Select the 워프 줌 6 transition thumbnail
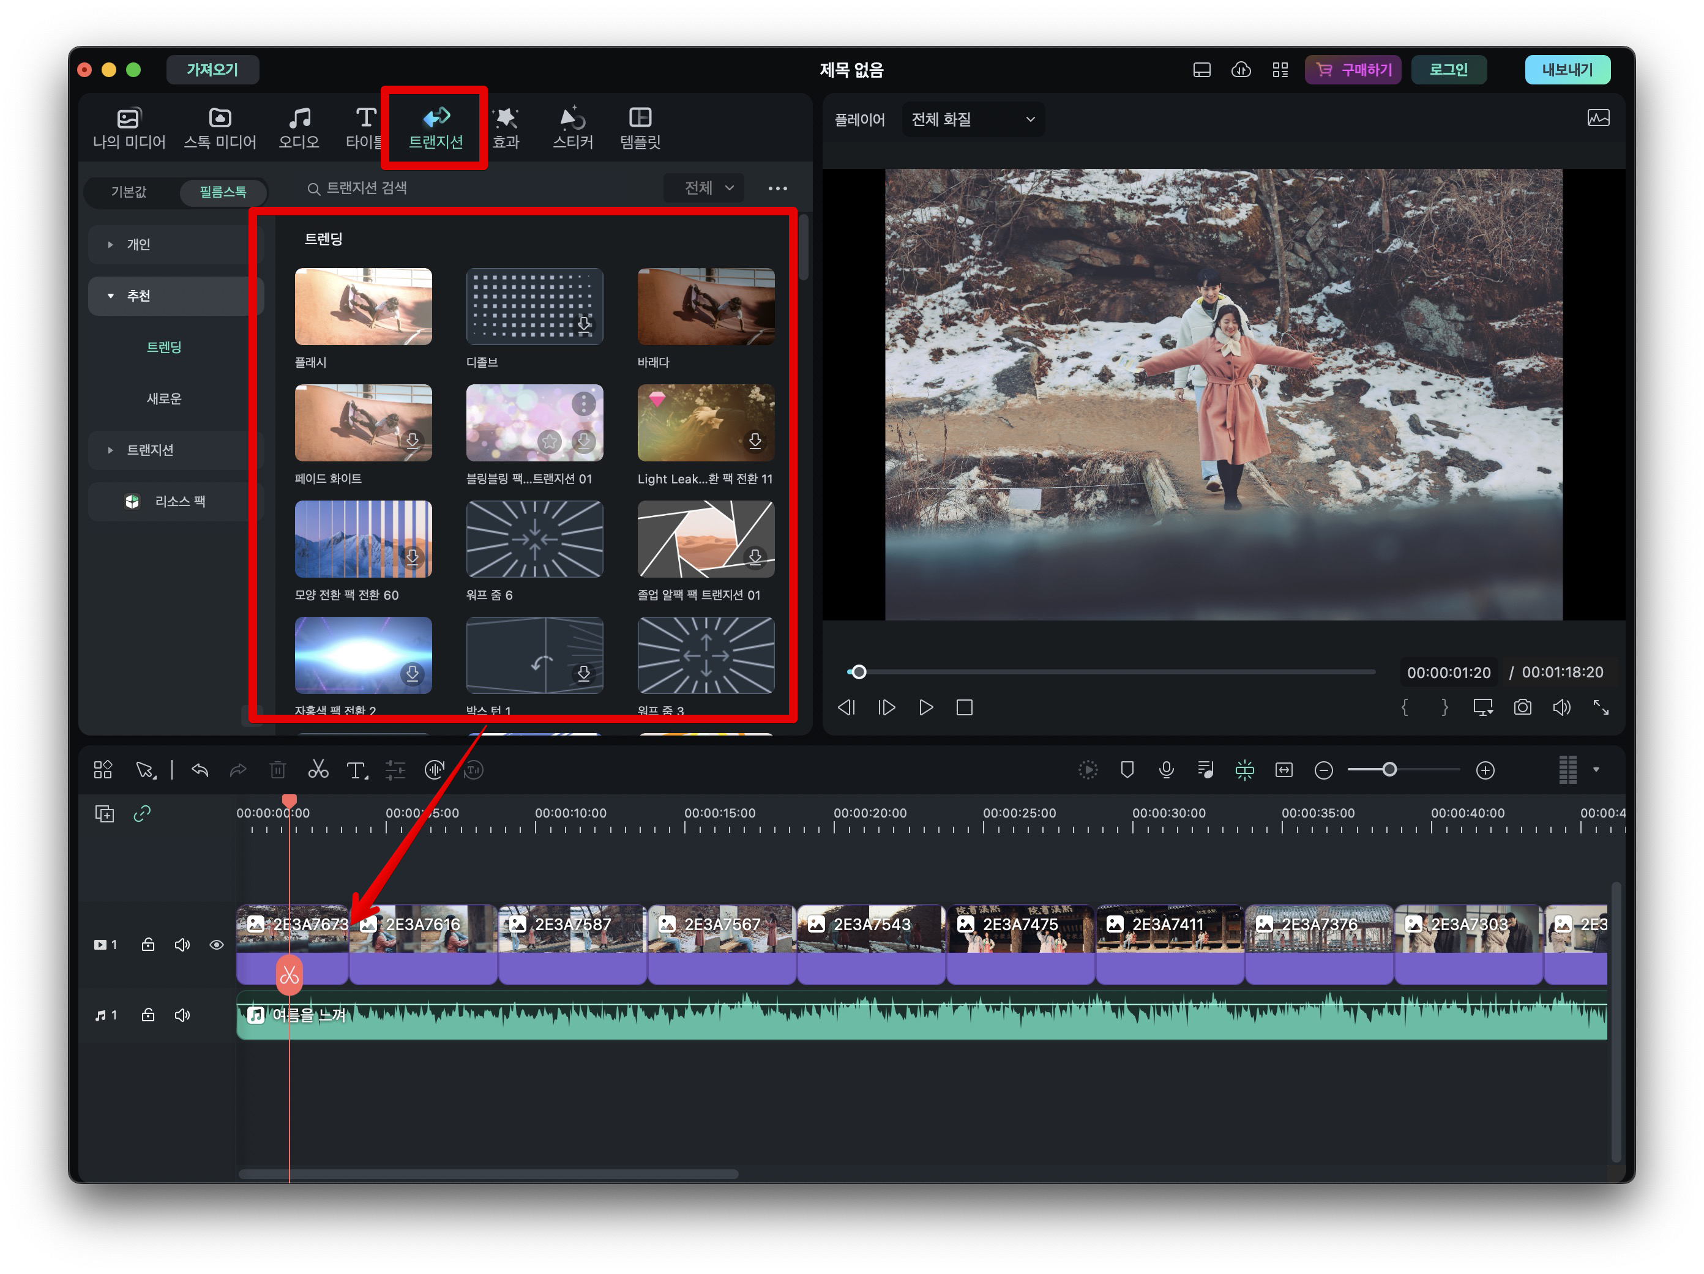The image size is (1704, 1274). [x=534, y=538]
